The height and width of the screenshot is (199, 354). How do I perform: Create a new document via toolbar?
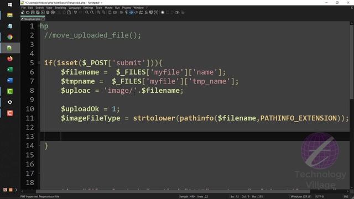coord(23,12)
